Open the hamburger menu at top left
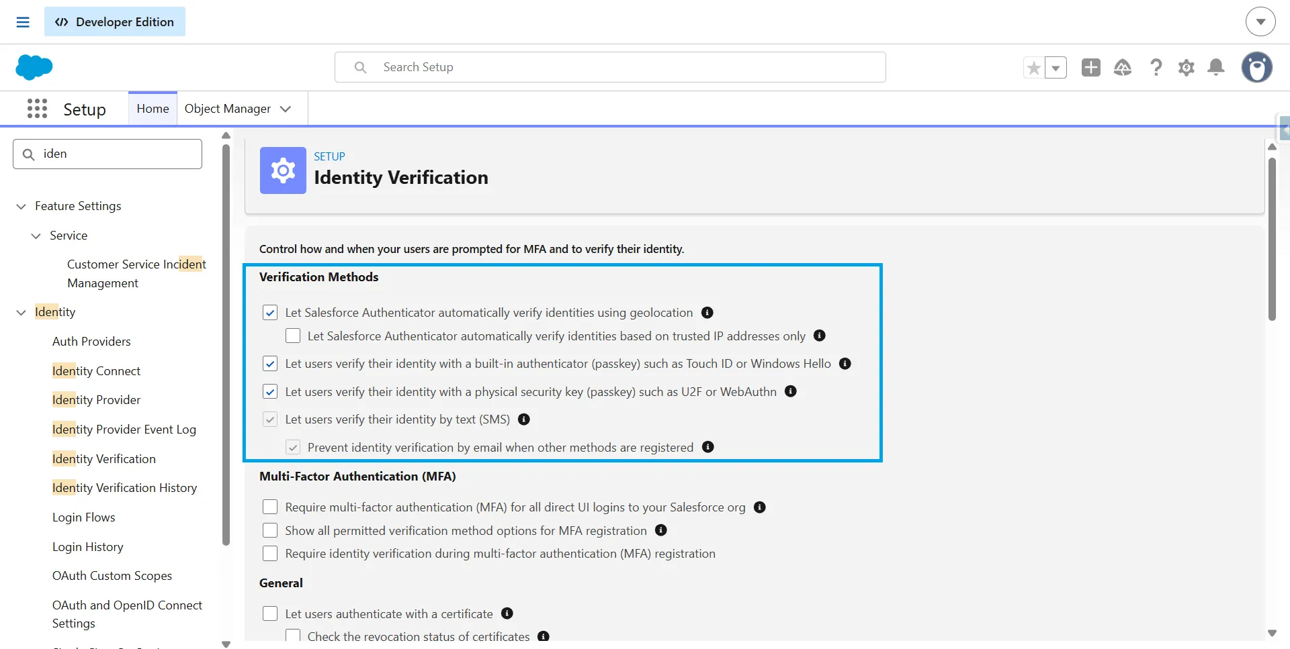The width and height of the screenshot is (1290, 649). click(x=23, y=22)
